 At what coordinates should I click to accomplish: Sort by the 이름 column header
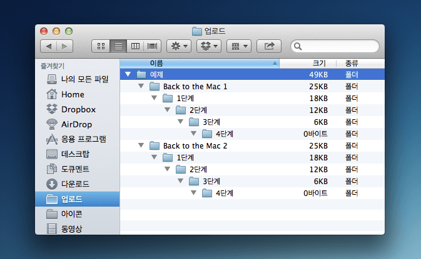[200, 64]
